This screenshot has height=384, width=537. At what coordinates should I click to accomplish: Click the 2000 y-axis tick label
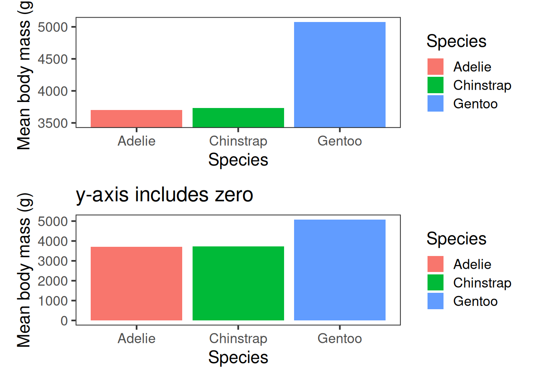point(53,281)
